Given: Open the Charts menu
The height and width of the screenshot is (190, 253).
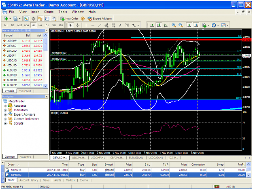Looking at the screenshot, I should tap(49, 12).
